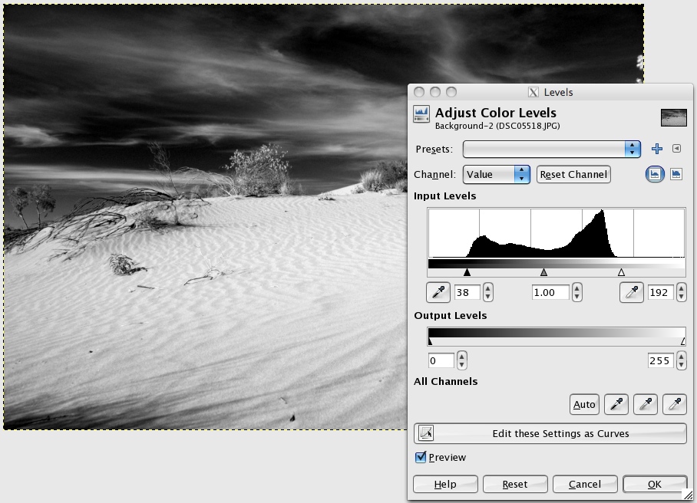This screenshot has height=503, width=697.
Task: Confirm levels with OK
Action: click(655, 485)
